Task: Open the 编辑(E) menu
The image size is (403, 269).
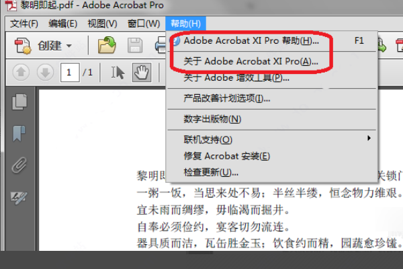Action: tap(63, 24)
